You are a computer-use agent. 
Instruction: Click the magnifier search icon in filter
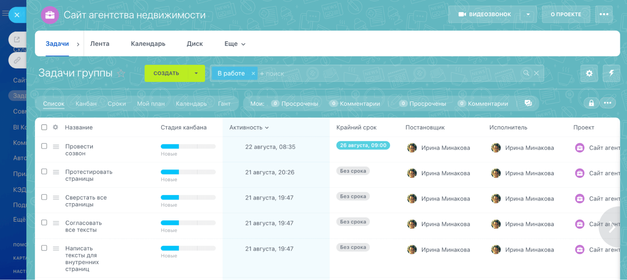point(526,73)
